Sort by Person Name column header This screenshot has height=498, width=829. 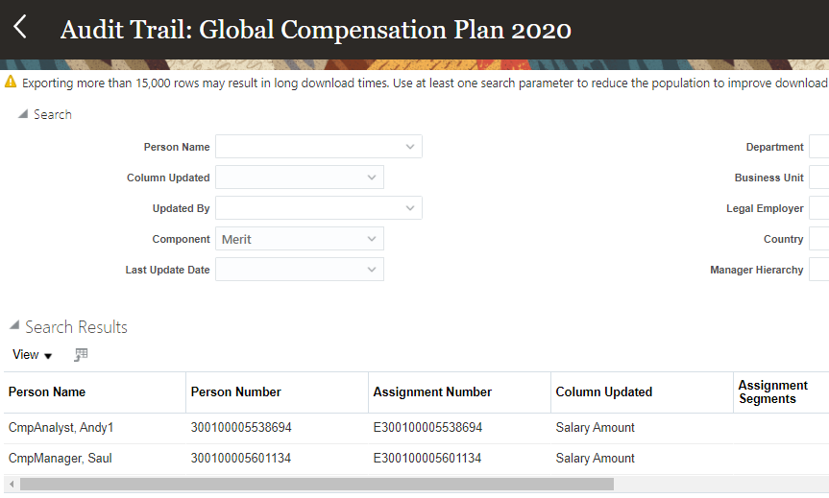point(47,391)
